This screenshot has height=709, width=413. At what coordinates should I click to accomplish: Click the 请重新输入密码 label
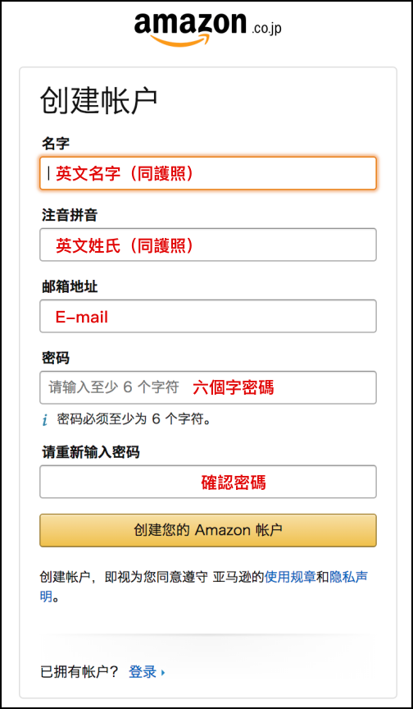click(x=90, y=453)
